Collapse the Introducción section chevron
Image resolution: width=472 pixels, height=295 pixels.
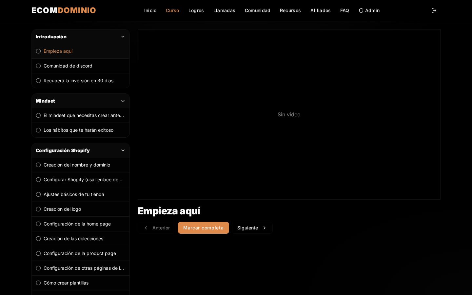(123, 37)
